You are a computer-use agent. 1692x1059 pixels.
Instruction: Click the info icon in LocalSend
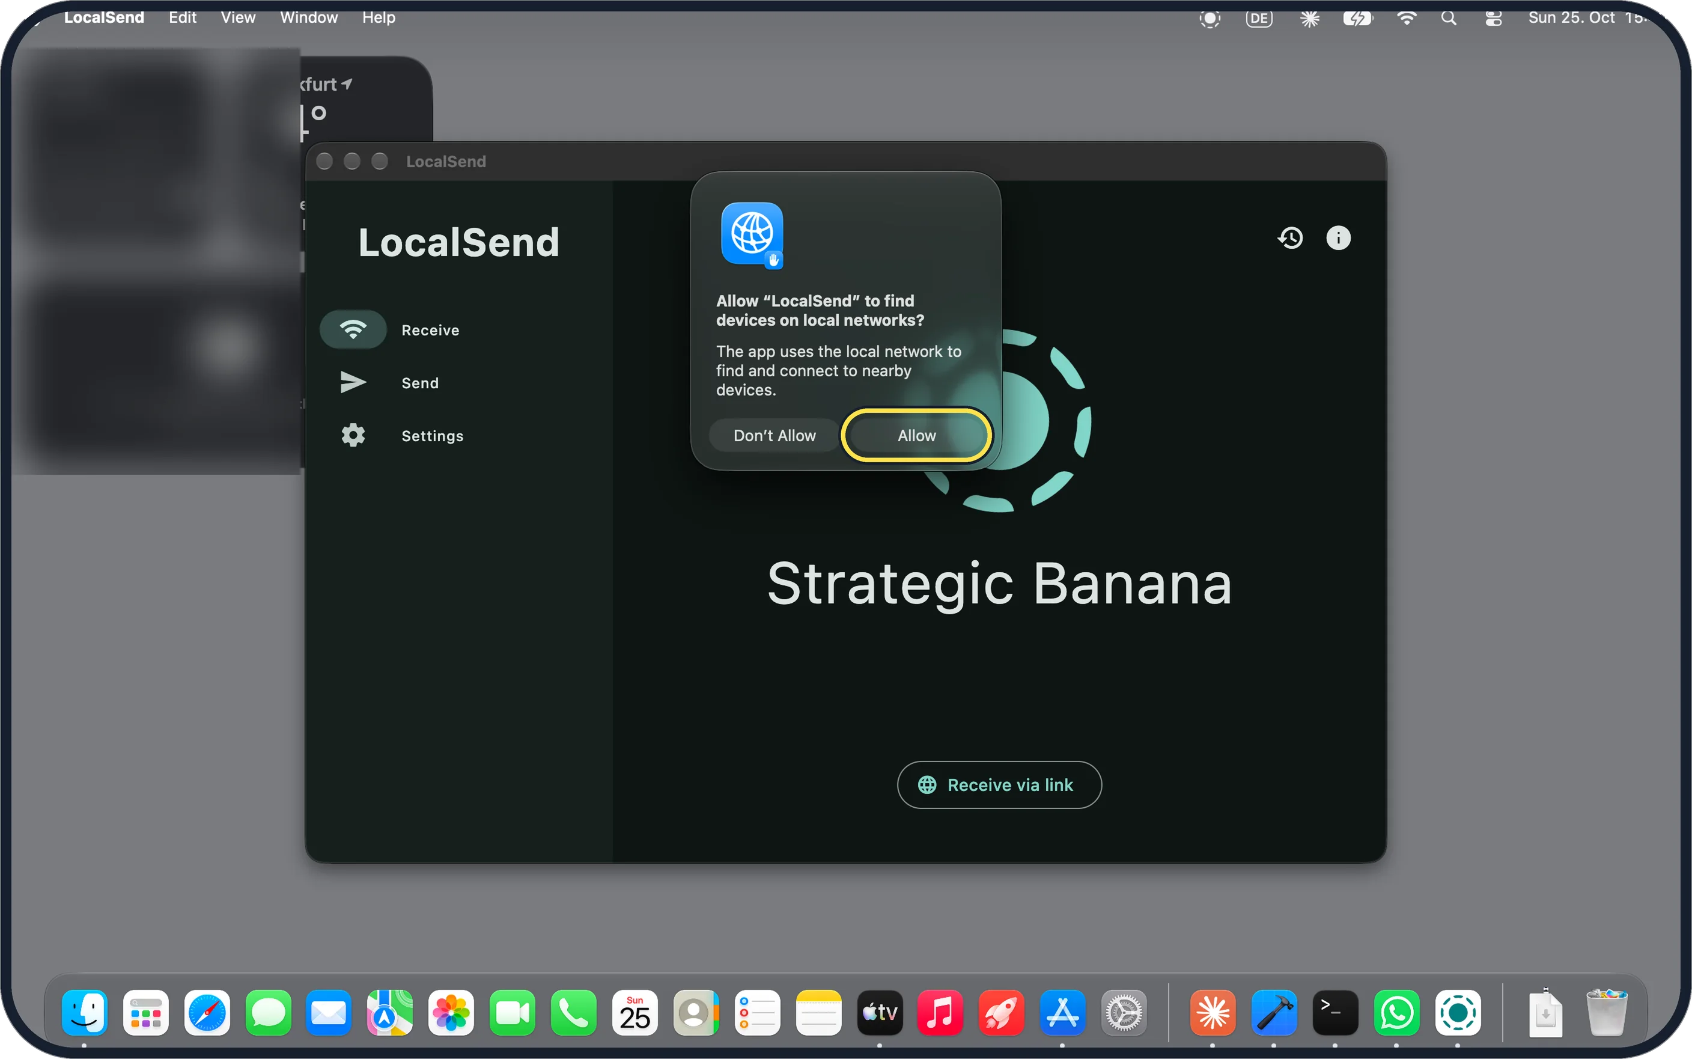(x=1337, y=238)
